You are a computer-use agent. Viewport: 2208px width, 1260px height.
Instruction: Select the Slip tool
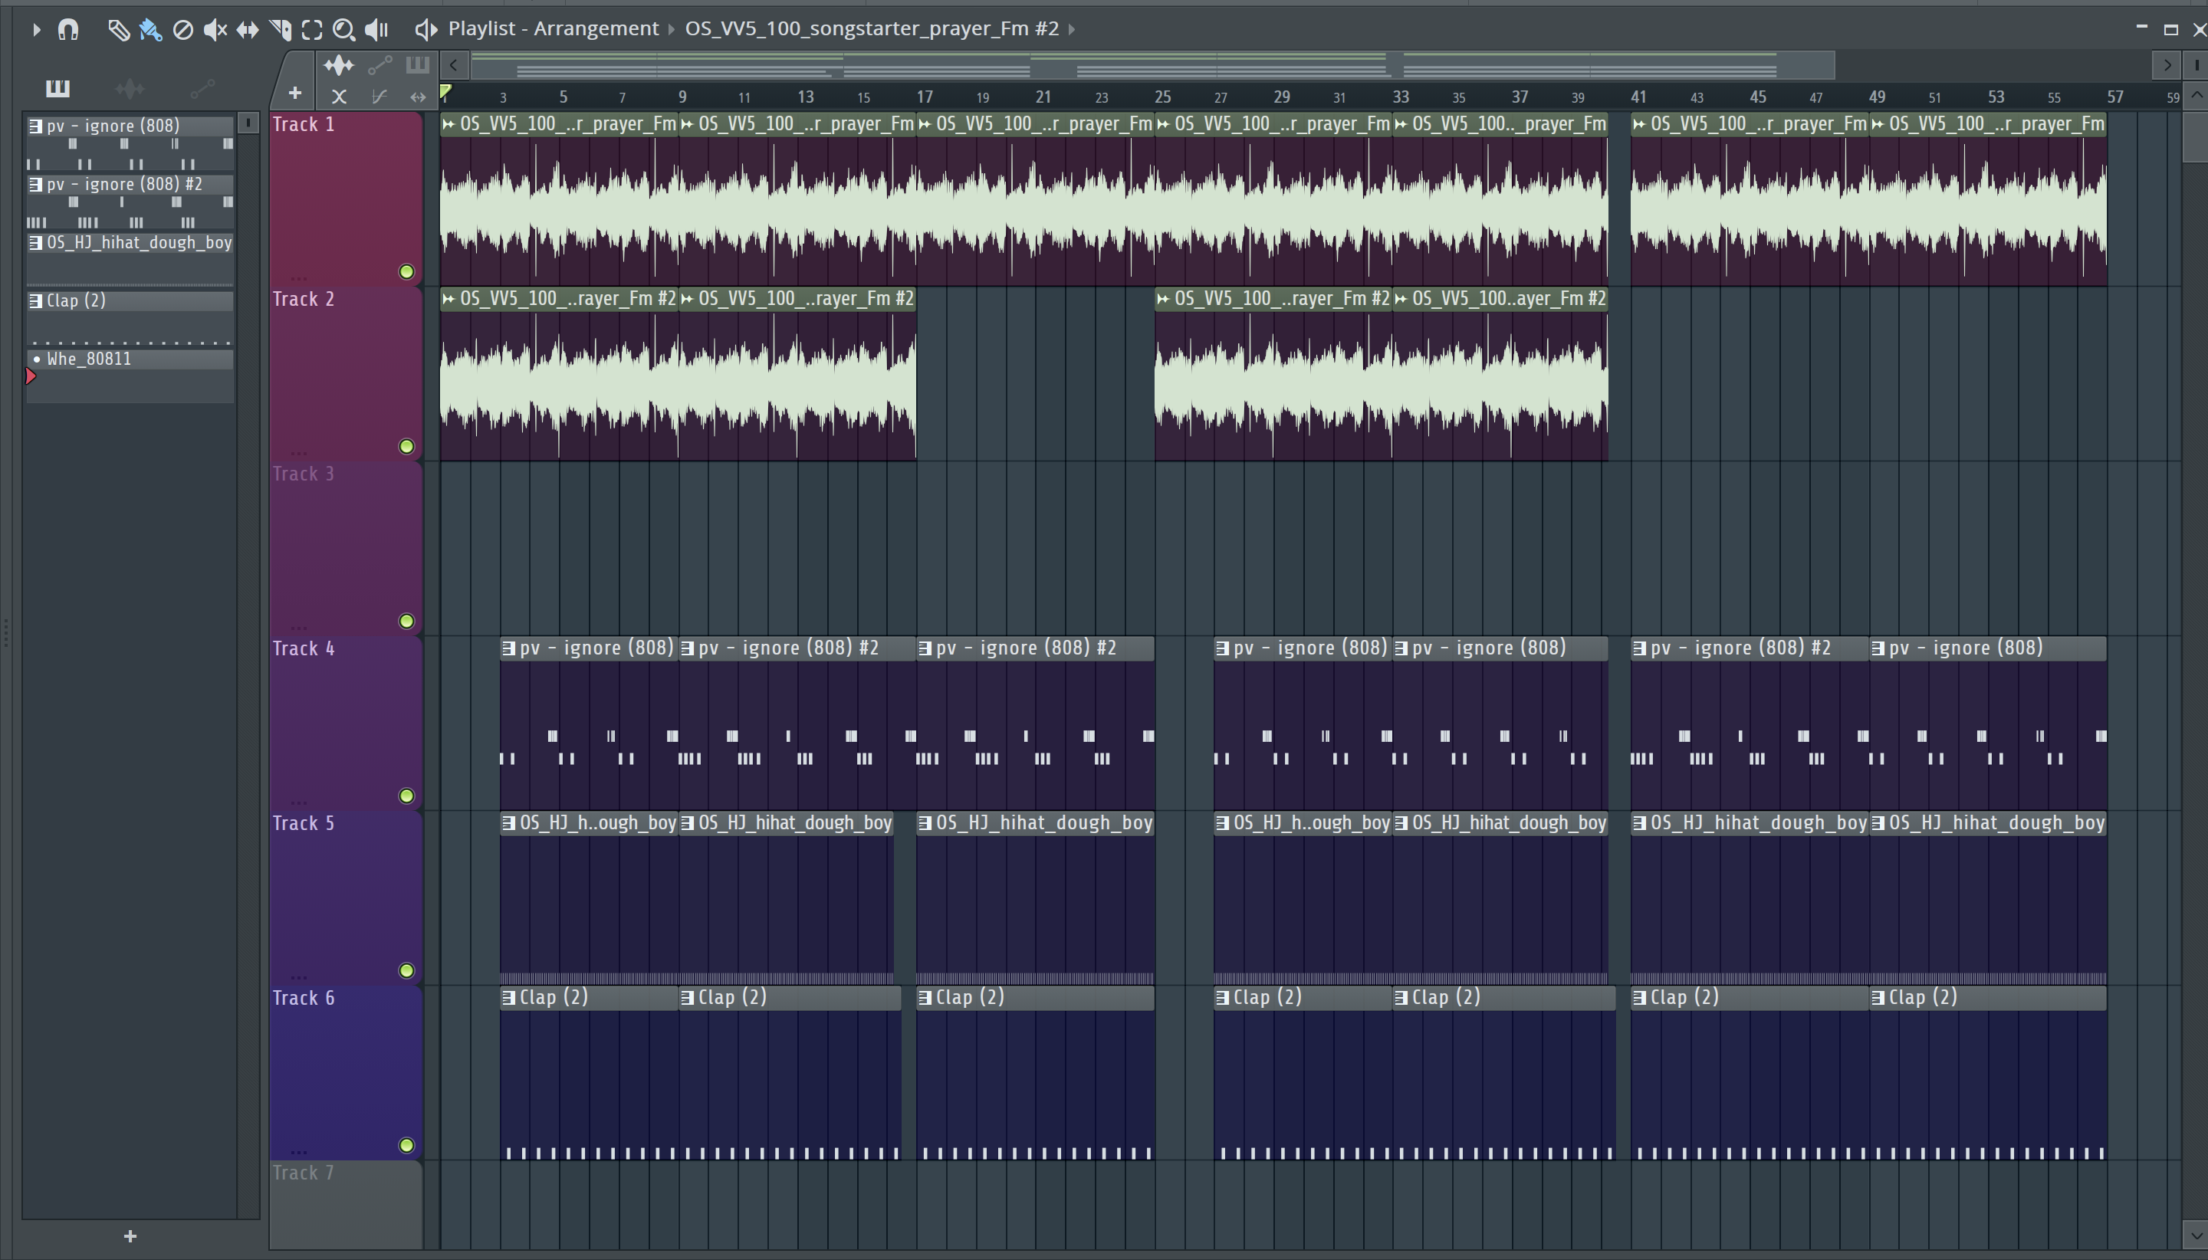[248, 31]
